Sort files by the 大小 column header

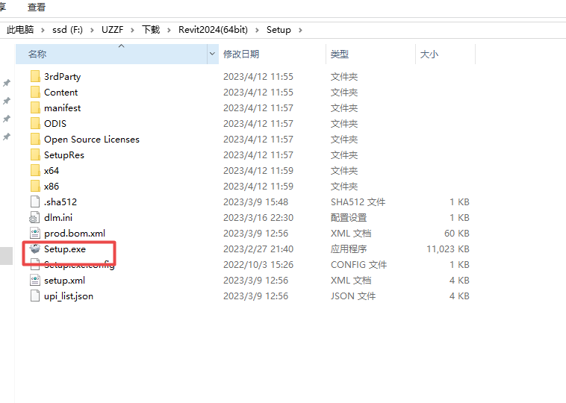pos(429,54)
